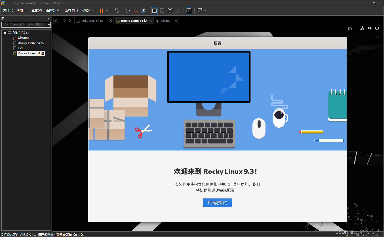
Task: Collapse the 我的计算机 tree node
Action: coord(5,33)
